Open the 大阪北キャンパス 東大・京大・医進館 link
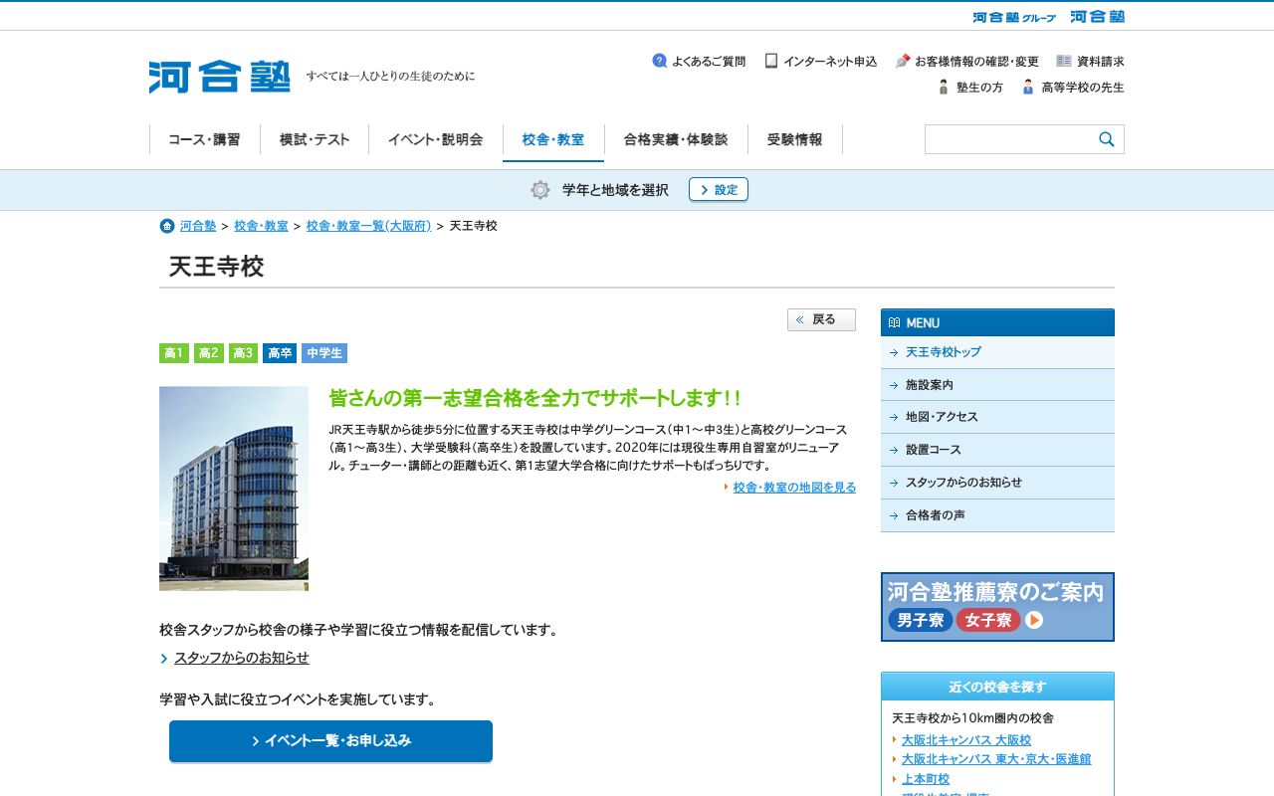This screenshot has width=1274, height=796. [996, 759]
